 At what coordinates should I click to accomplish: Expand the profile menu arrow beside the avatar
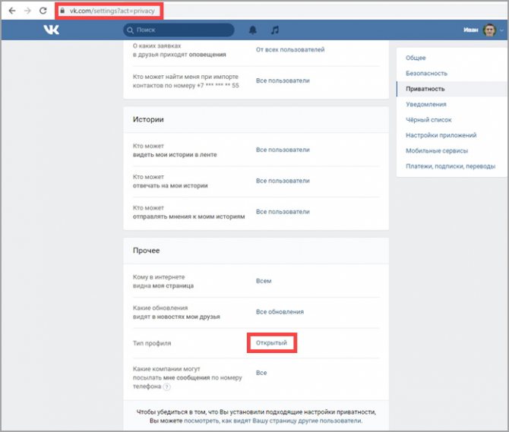501,30
